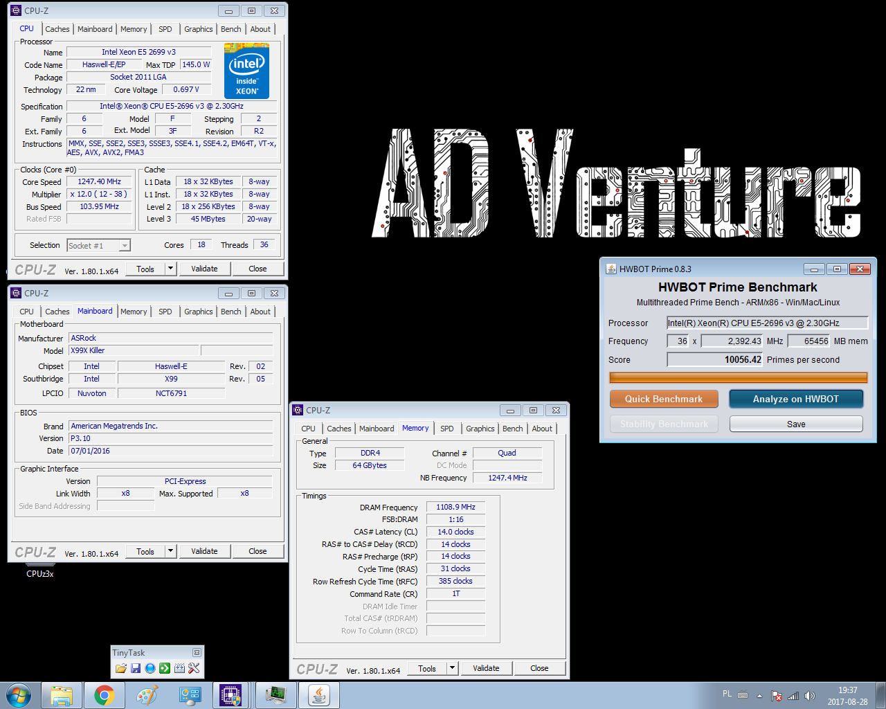Expand Tools arrow in top CPU-Z window
886x709 pixels.
coord(171,269)
